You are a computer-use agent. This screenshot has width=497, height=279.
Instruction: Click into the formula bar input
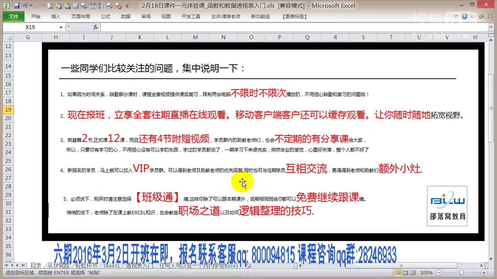pos(294,27)
